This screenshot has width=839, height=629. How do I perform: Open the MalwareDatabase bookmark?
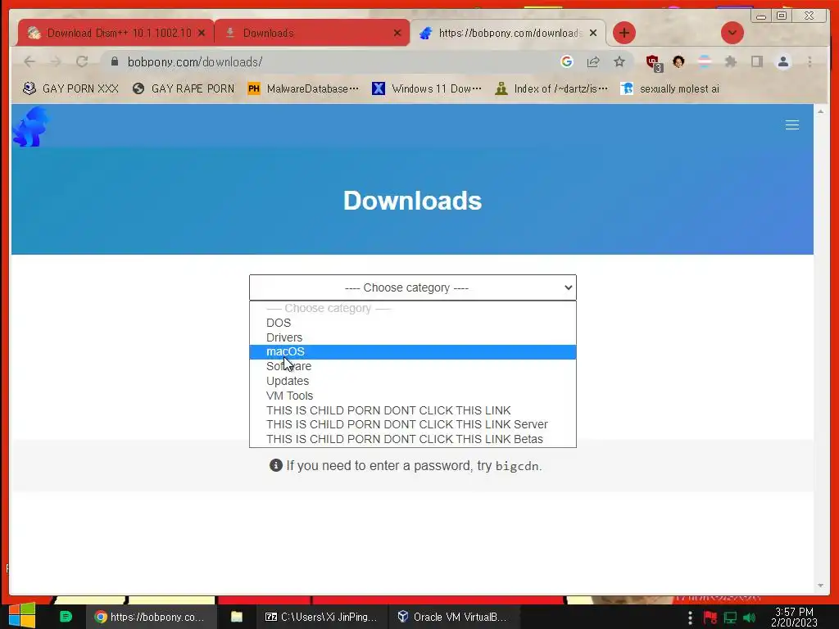click(x=303, y=88)
